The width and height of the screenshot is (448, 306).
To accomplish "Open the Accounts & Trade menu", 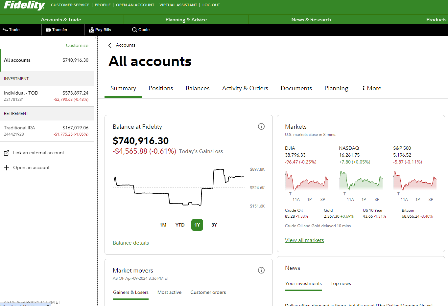I will (61, 20).
